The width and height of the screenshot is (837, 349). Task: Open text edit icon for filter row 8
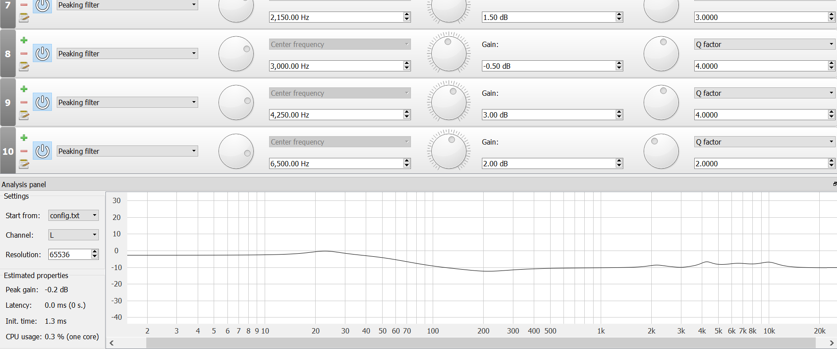tap(24, 67)
